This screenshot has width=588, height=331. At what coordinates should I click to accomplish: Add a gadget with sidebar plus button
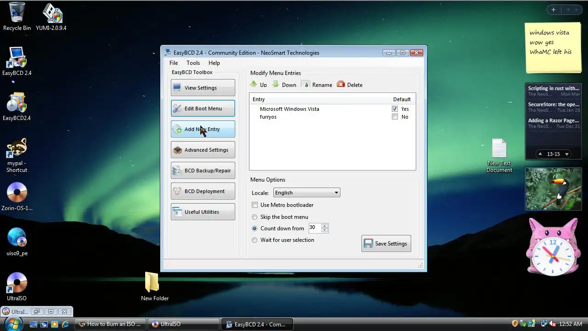click(x=554, y=10)
